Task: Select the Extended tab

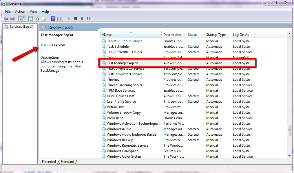Action: [48, 162]
